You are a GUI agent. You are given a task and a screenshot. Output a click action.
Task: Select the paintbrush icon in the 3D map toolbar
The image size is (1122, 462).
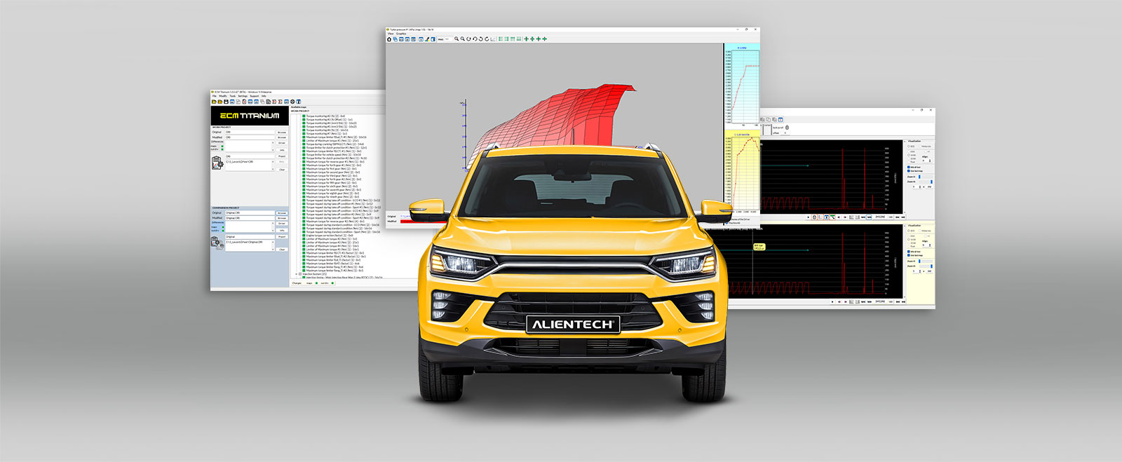point(427,39)
